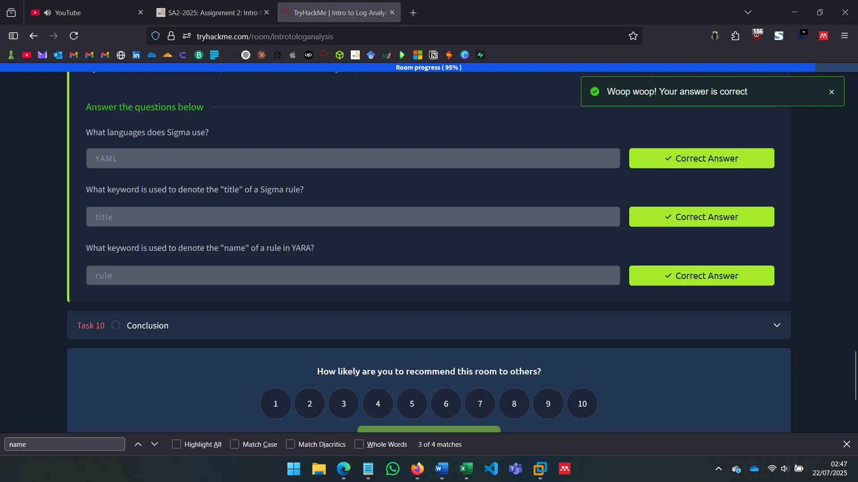Rate the room 10 out of 10
Viewport: 858px width, 482px height.
pyautogui.click(x=582, y=403)
